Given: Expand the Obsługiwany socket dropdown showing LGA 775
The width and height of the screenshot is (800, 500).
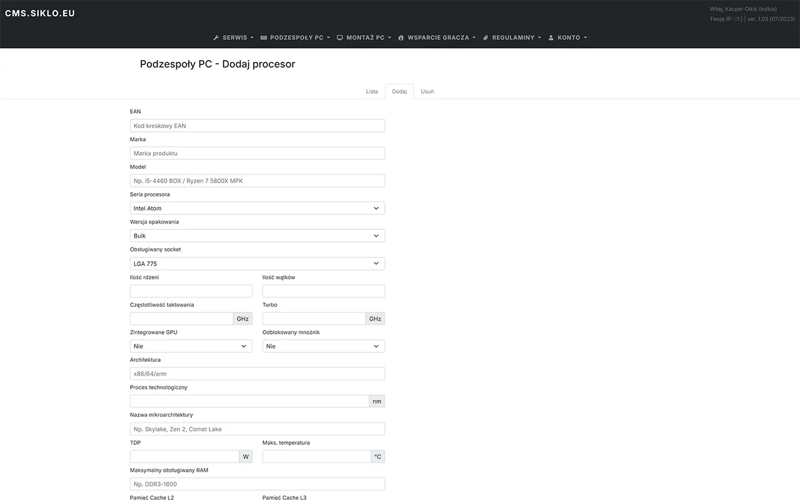Looking at the screenshot, I should point(257,263).
